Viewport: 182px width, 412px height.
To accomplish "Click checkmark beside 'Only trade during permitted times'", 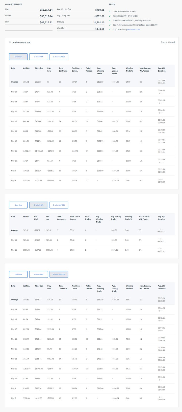I will tap(110, 30).
